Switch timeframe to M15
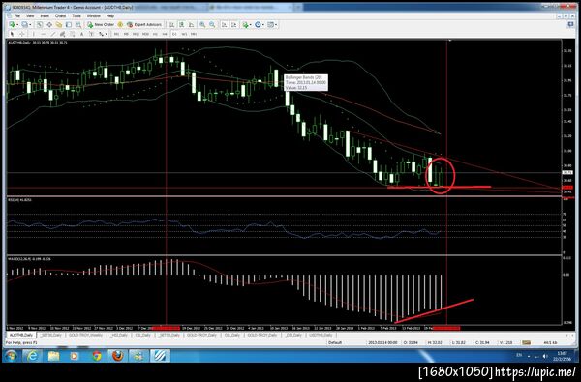The image size is (581, 382). click(x=136, y=34)
